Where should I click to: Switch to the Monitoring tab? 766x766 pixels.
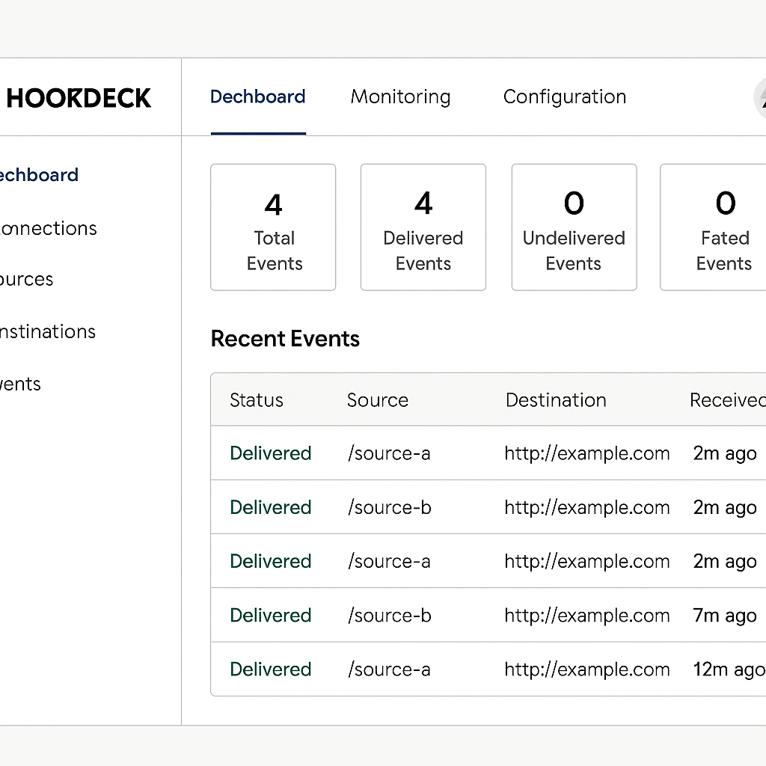(400, 97)
